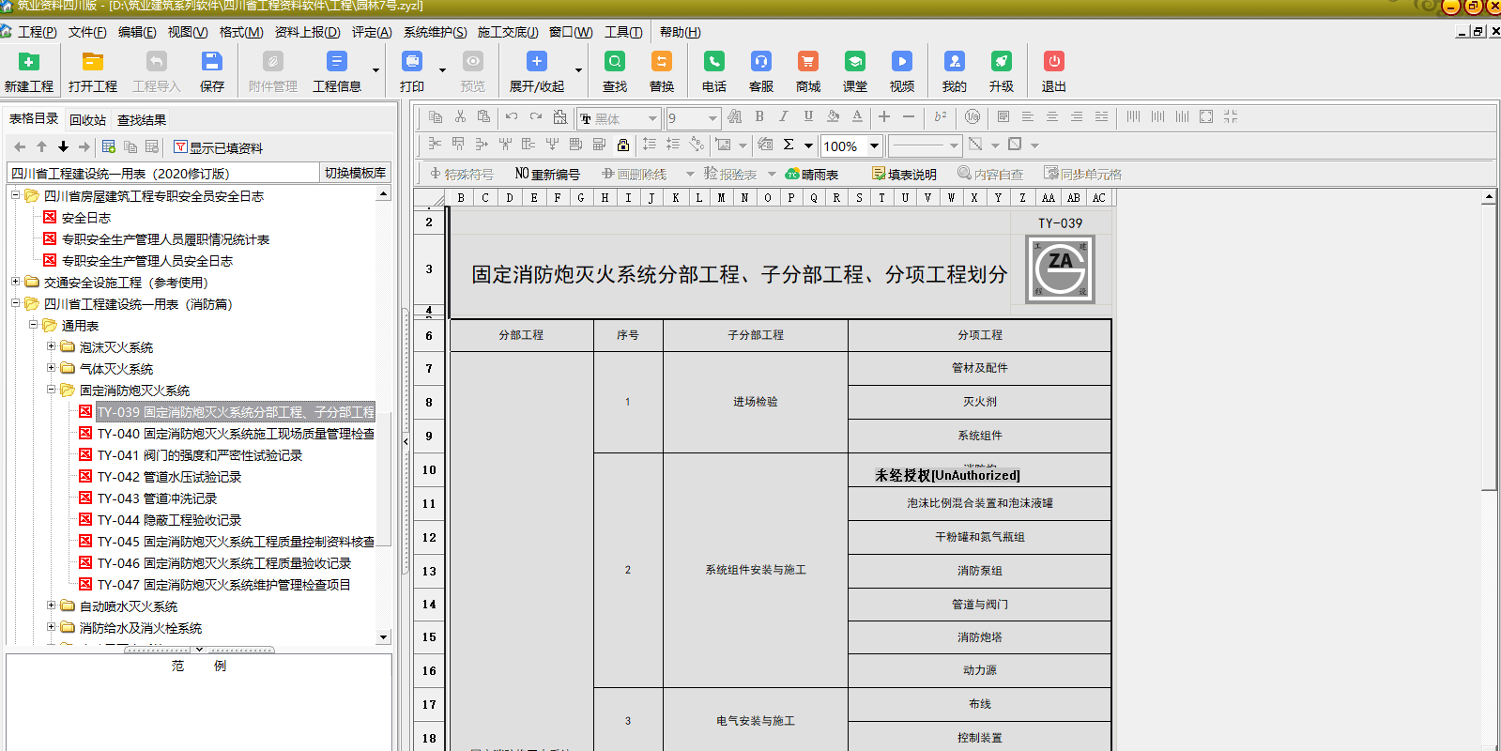The height and width of the screenshot is (751, 1501).
Task: Click the 填表说明 button
Action: tap(904, 174)
